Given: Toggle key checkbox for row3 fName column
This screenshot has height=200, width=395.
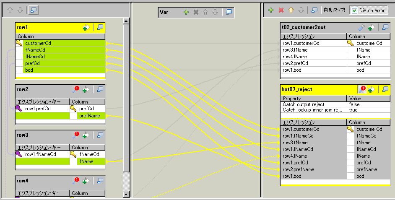Looking at the screenshot, I should coord(73,161).
